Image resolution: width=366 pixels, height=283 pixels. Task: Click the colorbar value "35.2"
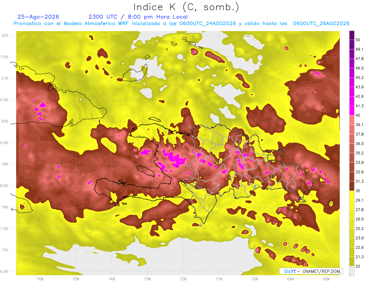(360, 153)
